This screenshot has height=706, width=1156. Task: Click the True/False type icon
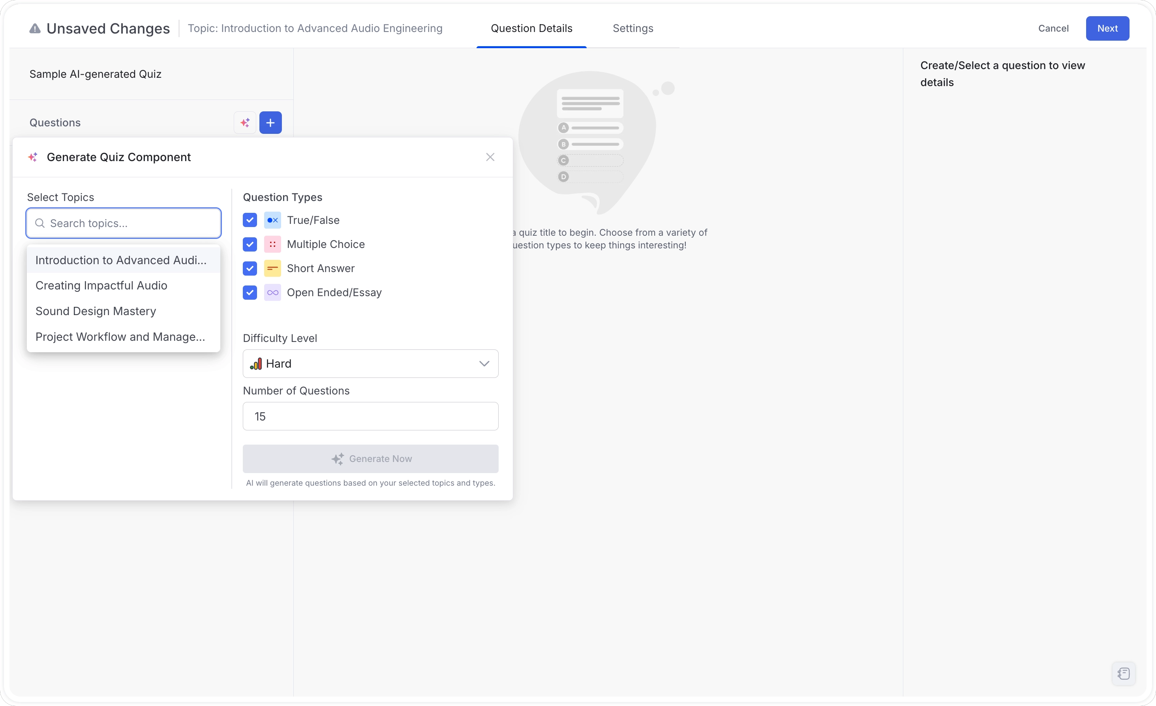[272, 220]
